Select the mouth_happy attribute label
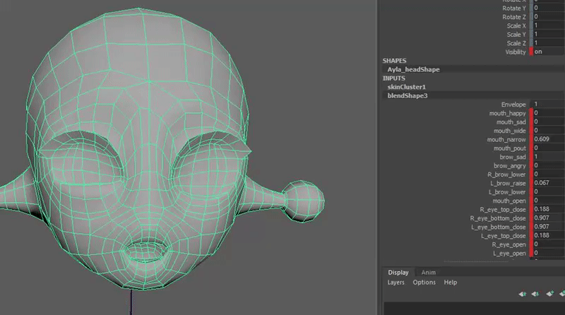Image resolution: width=565 pixels, height=315 pixels. pyautogui.click(x=507, y=113)
